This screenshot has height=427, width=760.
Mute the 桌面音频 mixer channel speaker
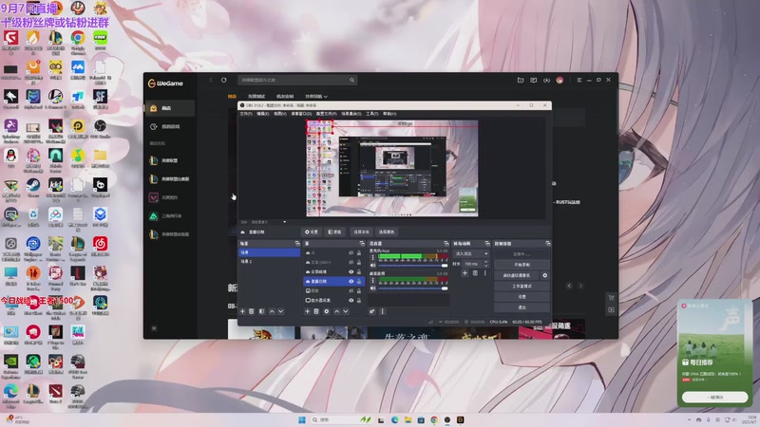coord(372,288)
